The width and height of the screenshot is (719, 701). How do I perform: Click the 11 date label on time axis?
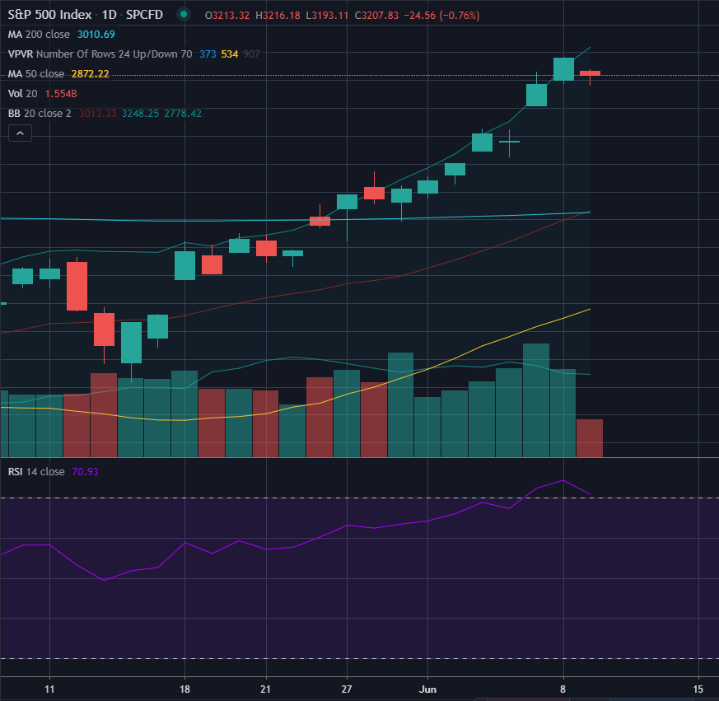pos(49,689)
